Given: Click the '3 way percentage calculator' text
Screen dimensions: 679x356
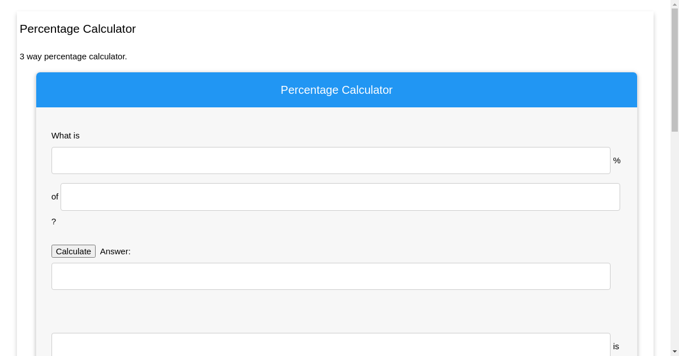Looking at the screenshot, I should (73, 57).
